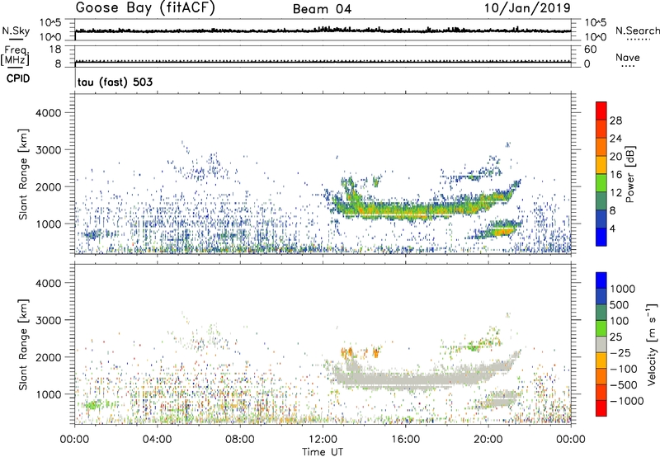The width and height of the screenshot is (660, 457).
Task: Click the "3000" tick of the velocity panel
Action: coord(48,320)
